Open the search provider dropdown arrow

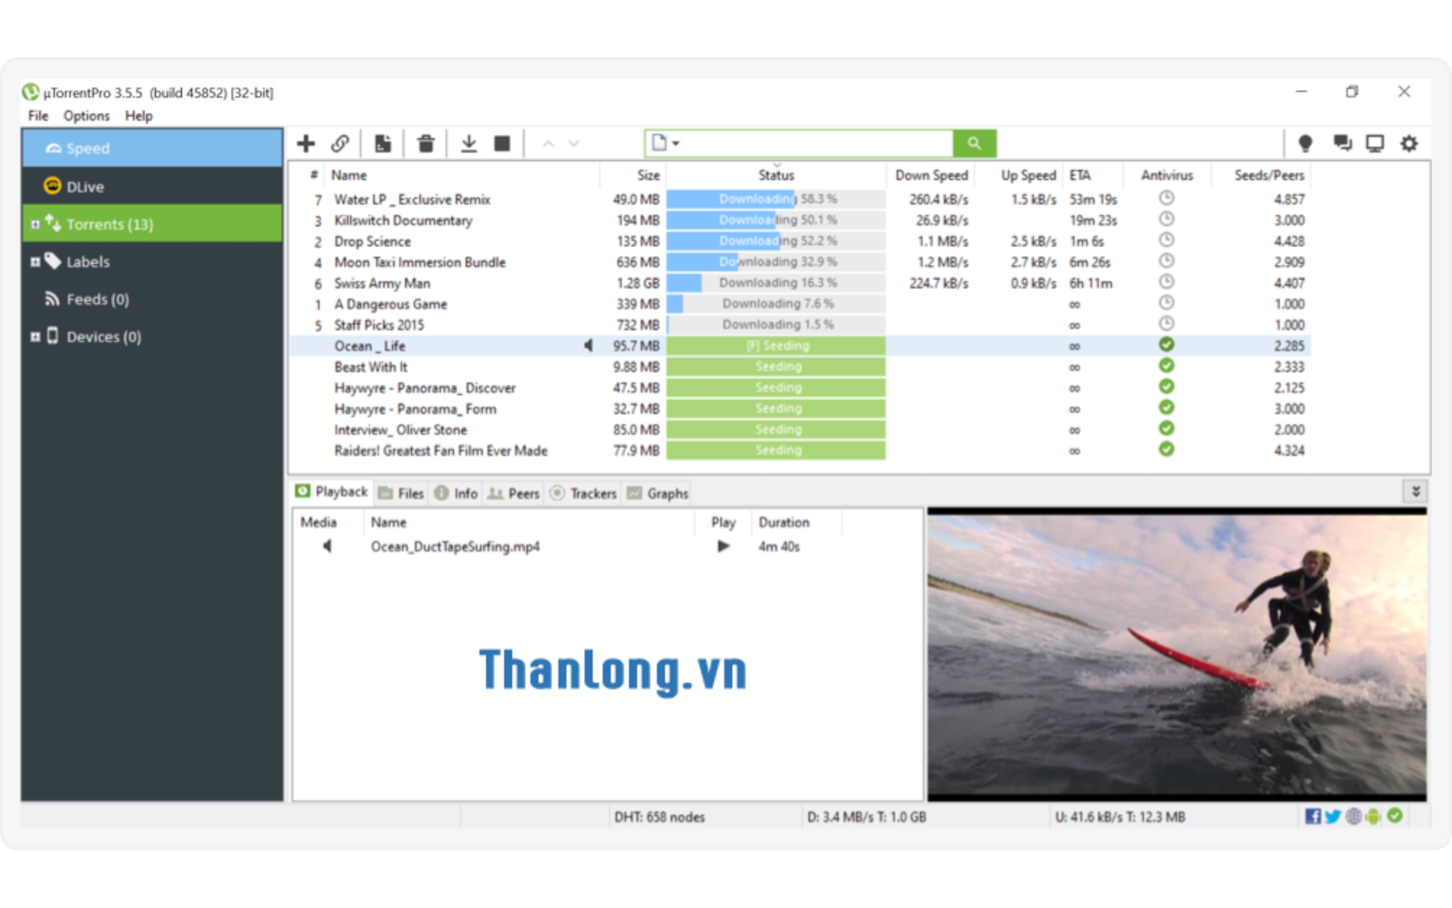[676, 143]
